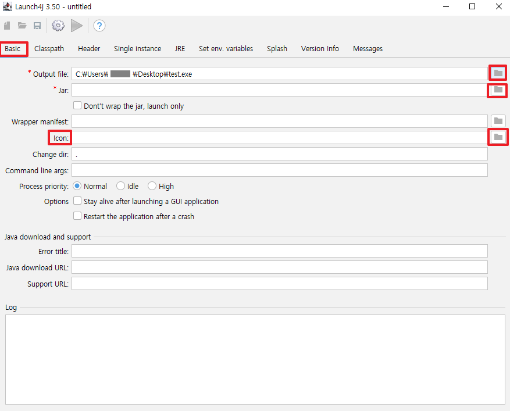Click the Error title input field

click(280, 251)
